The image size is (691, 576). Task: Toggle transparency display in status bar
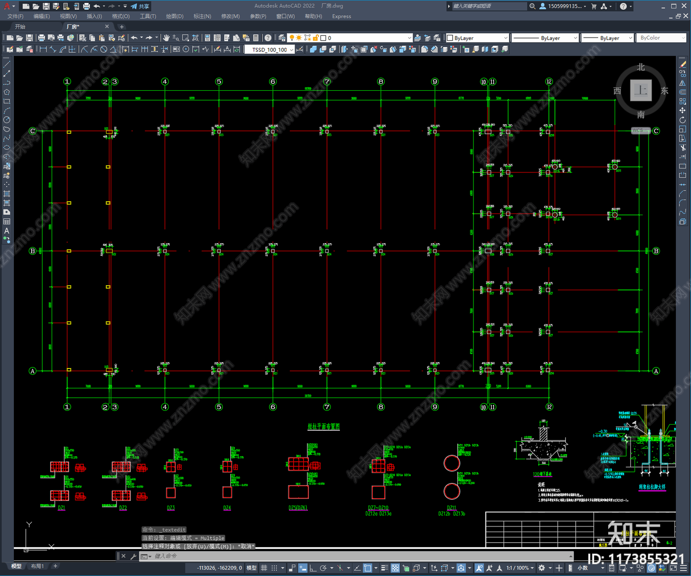click(x=395, y=568)
